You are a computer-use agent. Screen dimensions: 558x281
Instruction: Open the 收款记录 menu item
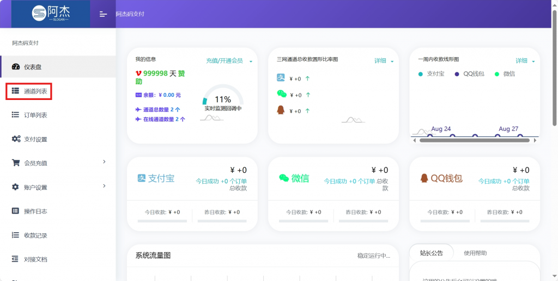click(x=58, y=235)
